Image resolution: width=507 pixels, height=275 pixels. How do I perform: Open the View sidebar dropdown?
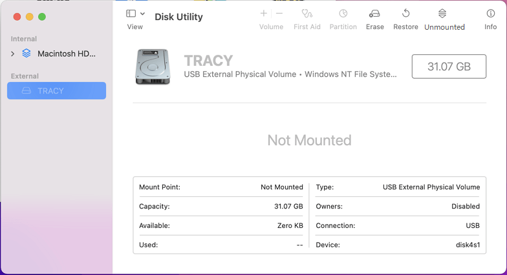coord(135,14)
